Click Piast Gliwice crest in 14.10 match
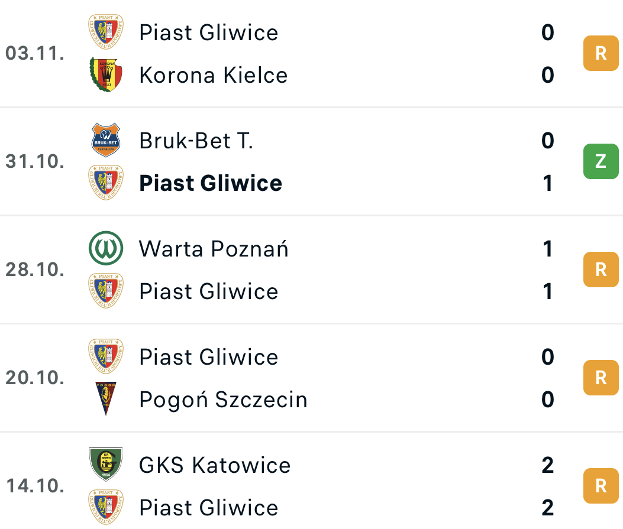 click(x=106, y=507)
